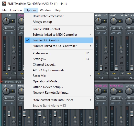Viewport: 134px width, 126px height.
Task: Expand Submix linked to MIDI Controller submenu
Action: pos(59,35)
